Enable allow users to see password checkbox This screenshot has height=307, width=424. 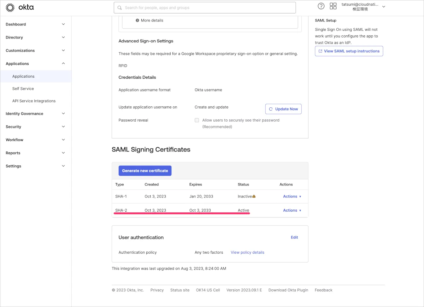(197, 120)
